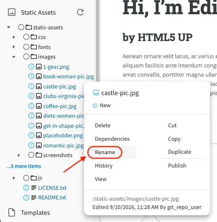Open the placeholder.png file name

63,136
